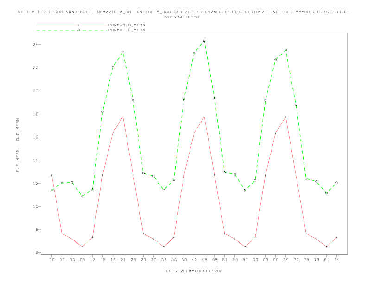Click x-axis tick label 33
Viewport: 367px width, 283px height.
click(x=164, y=260)
